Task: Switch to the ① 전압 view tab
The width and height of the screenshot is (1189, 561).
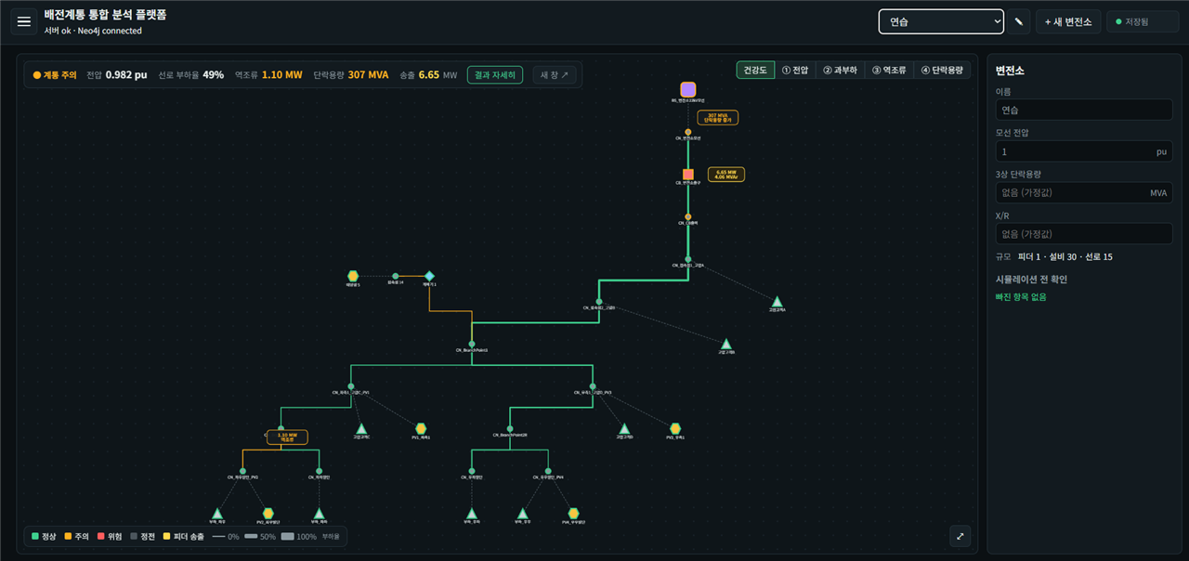Action: coord(794,70)
